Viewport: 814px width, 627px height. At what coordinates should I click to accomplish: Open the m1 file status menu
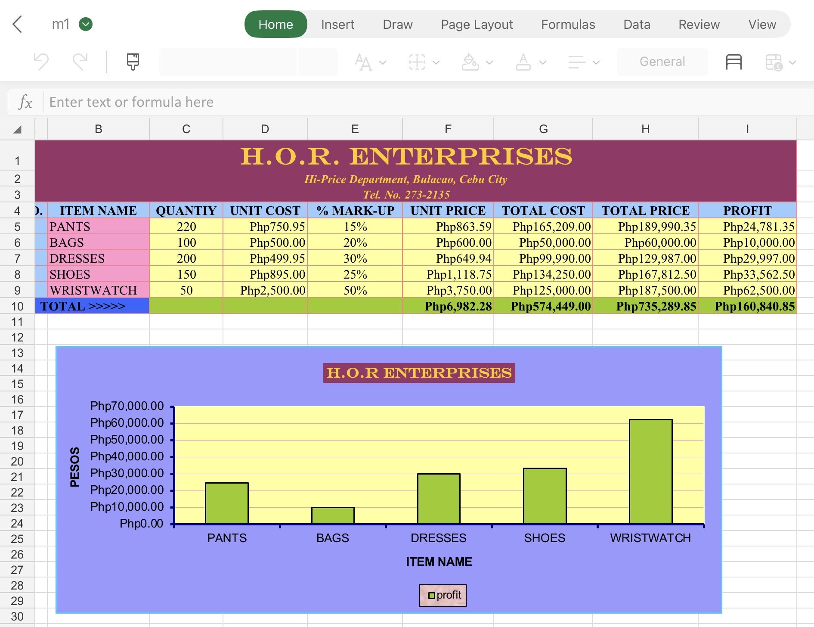click(86, 25)
